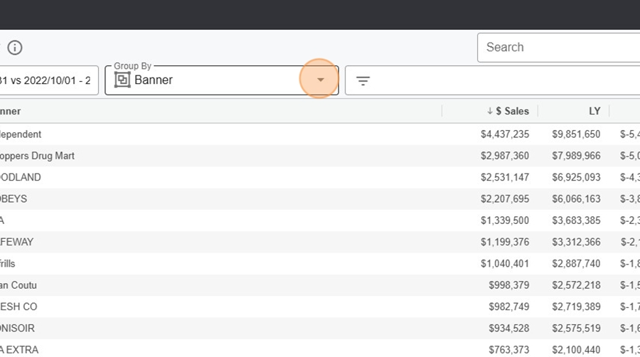
Task: Click the descending sort arrow on $ Sales
Action: click(489, 111)
